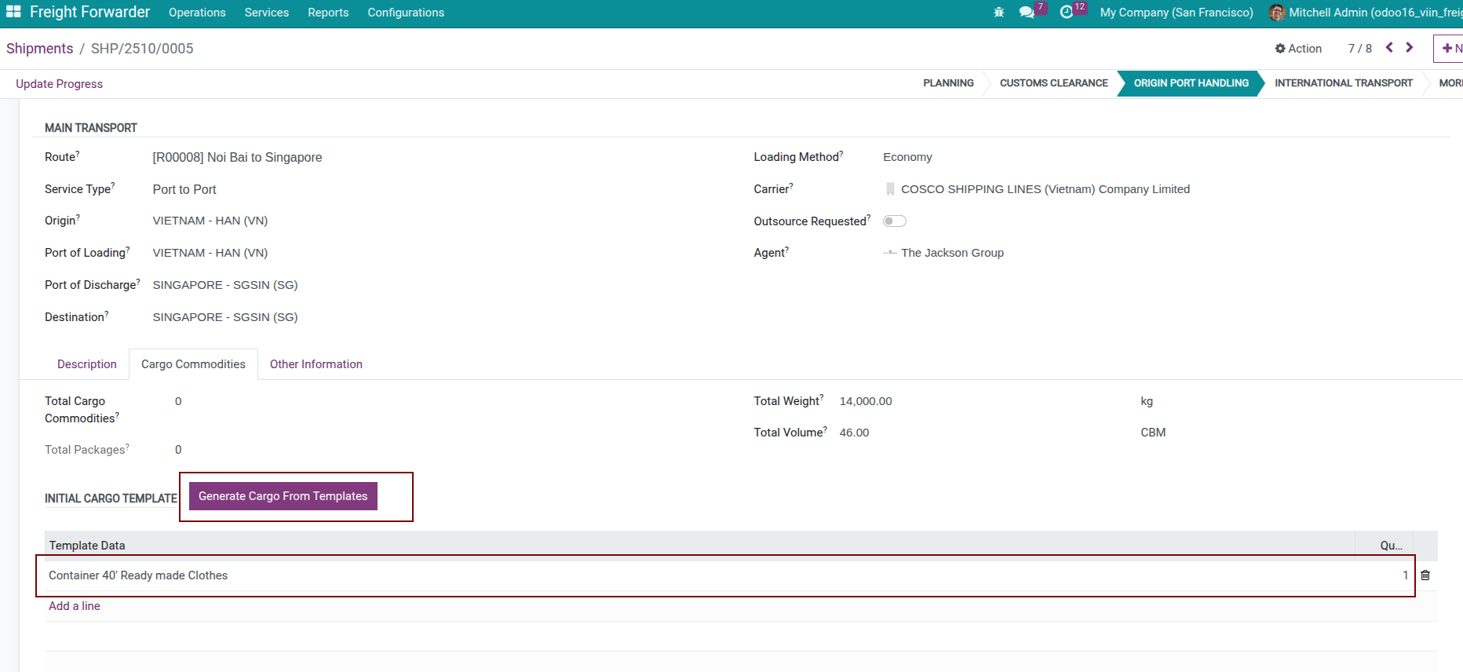
Task: Open the chat messages icon
Action: 1027,13
